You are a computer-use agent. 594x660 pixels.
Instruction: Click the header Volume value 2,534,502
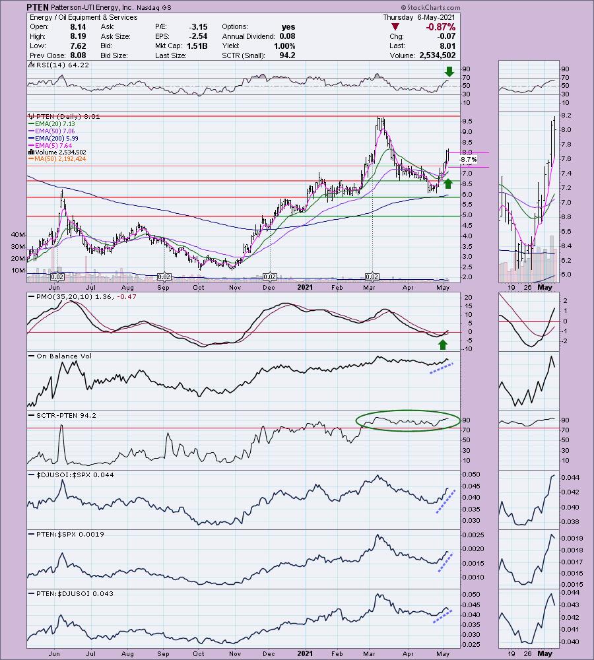[438, 55]
